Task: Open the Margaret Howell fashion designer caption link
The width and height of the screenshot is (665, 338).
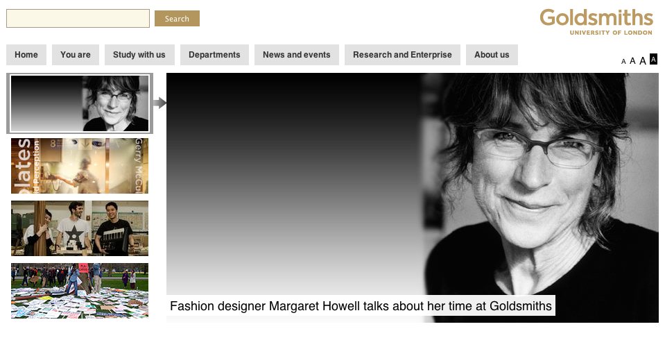Action: click(361, 306)
